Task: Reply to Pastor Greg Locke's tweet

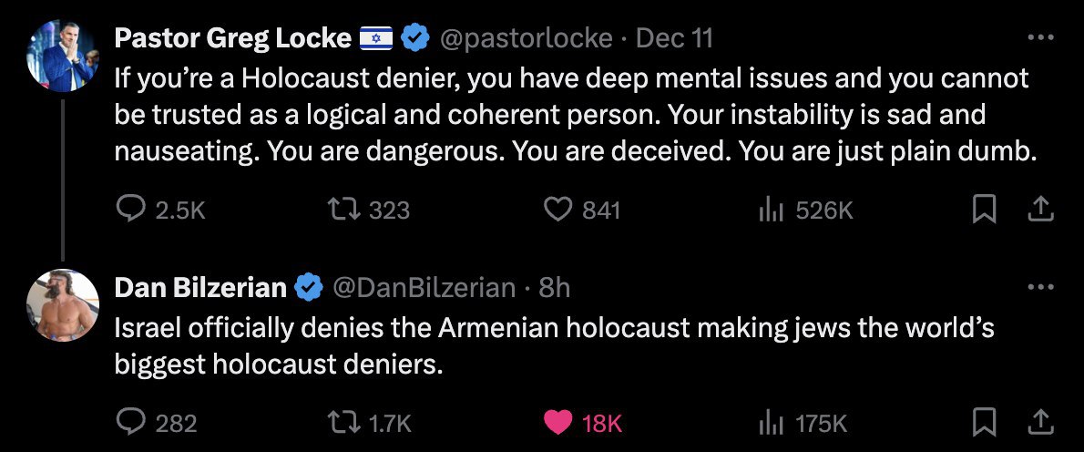Action: coord(133,211)
